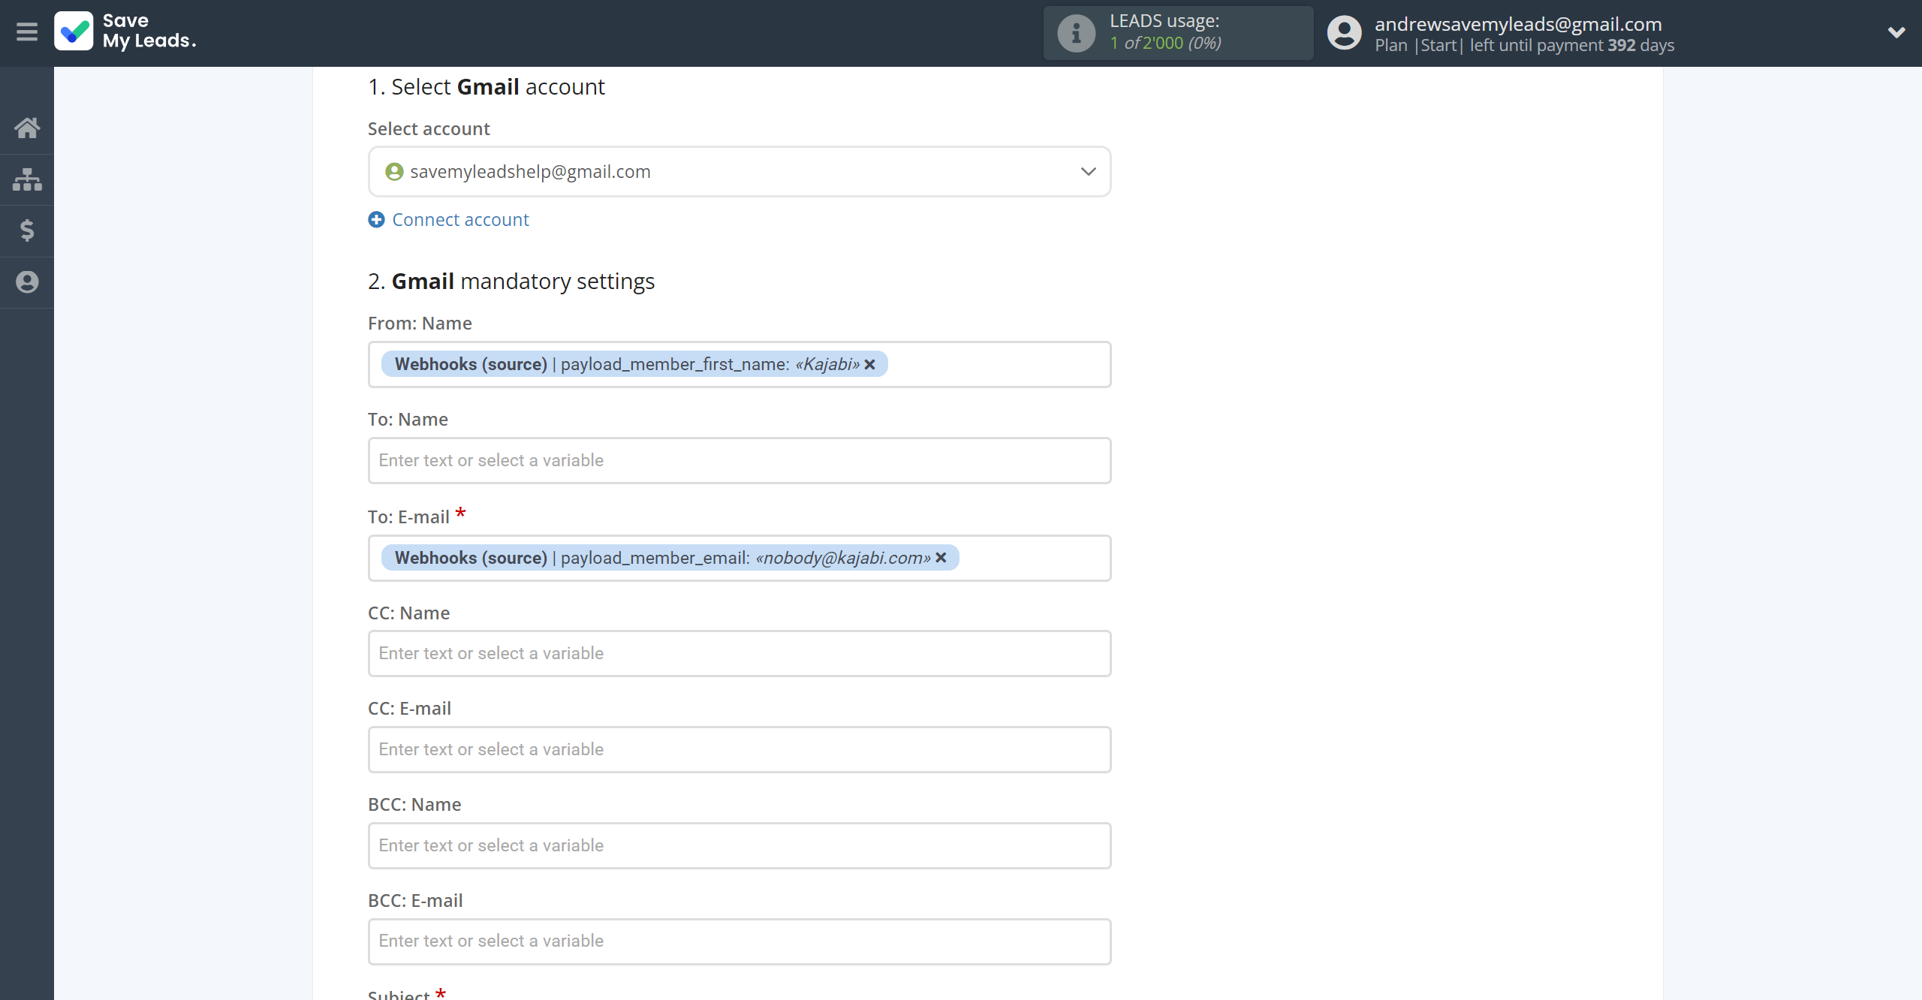Click the To: E-mail input field
The height and width of the screenshot is (1000, 1922).
click(x=740, y=558)
